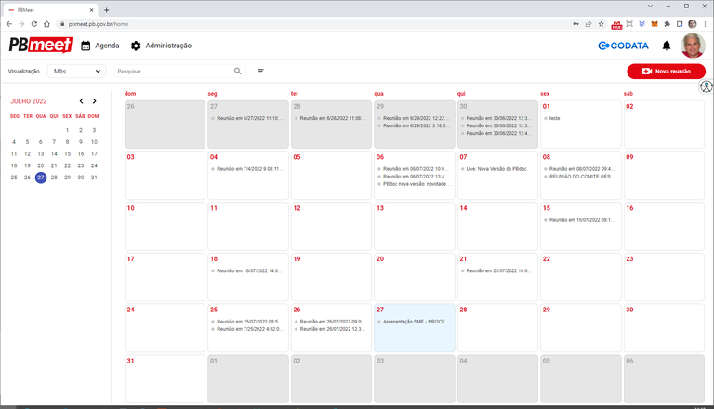Open a new browser tab
The height and width of the screenshot is (409, 714).
point(106,10)
